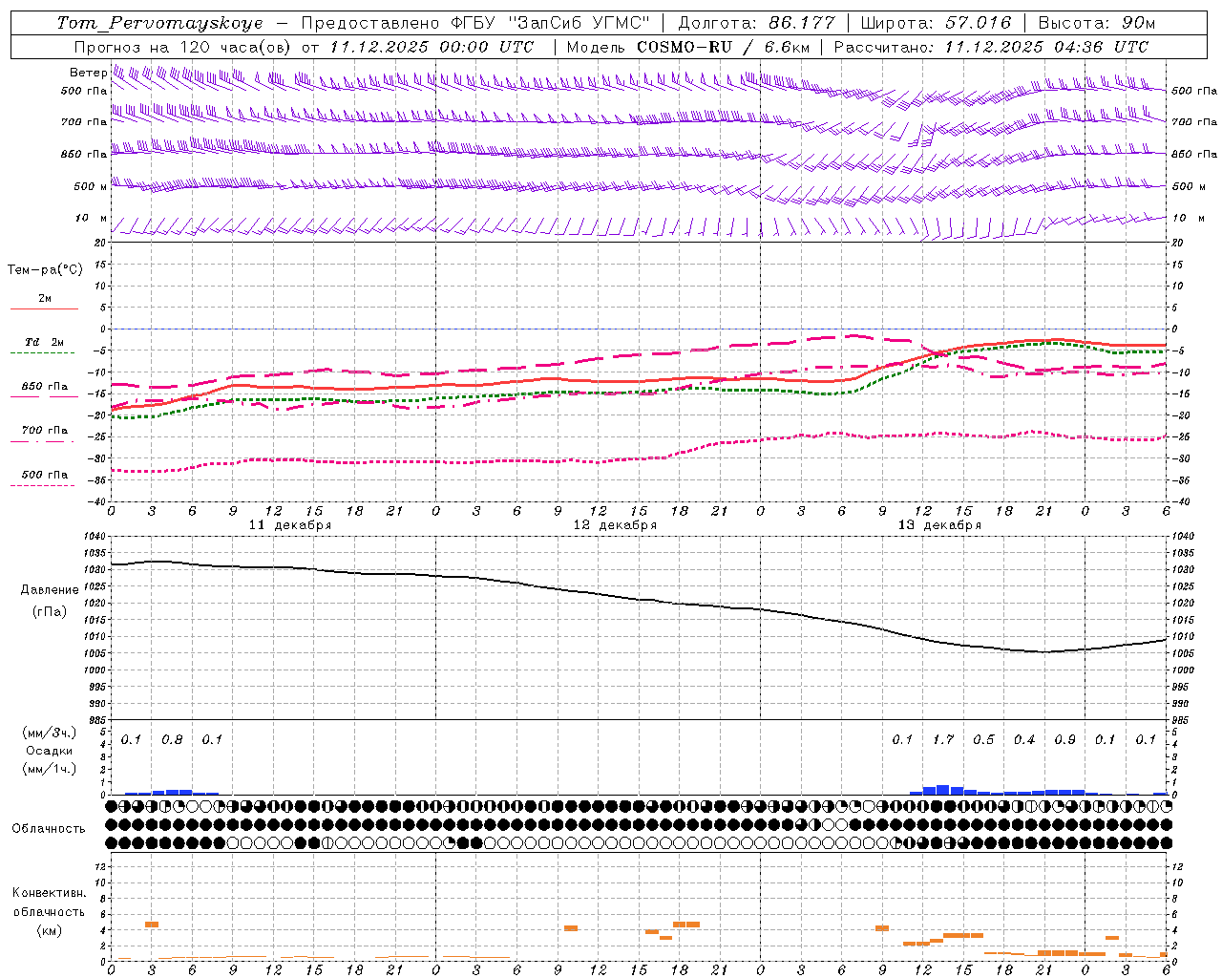Click the start time 11.12.2025 00:00 UTC

tap(432, 47)
